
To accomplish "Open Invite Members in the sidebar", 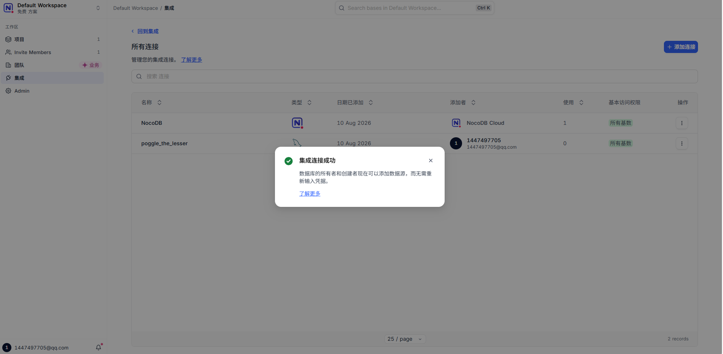I will coord(52,52).
